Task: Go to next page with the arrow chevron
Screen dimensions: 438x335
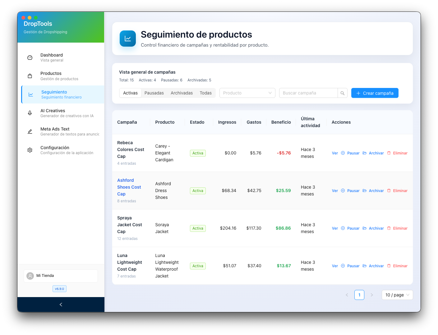Action: [372, 295]
